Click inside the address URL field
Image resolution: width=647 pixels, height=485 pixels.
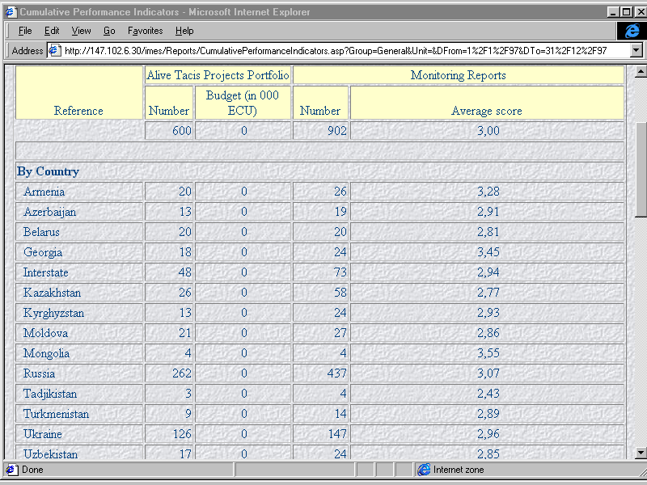pos(340,50)
